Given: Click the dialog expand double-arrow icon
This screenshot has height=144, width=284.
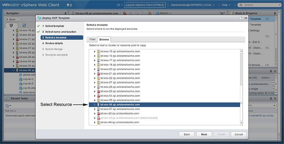Looking at the screenshot, I should (x=246, y=18).
